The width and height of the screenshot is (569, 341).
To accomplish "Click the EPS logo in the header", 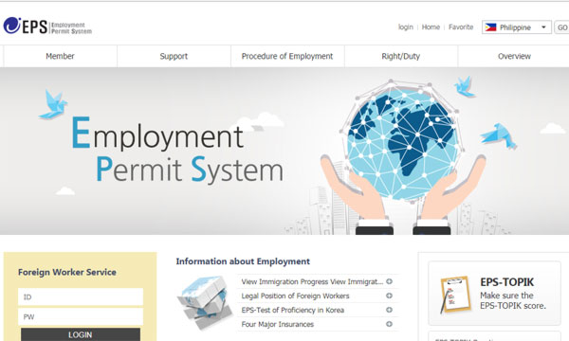I will coord(47,27).
